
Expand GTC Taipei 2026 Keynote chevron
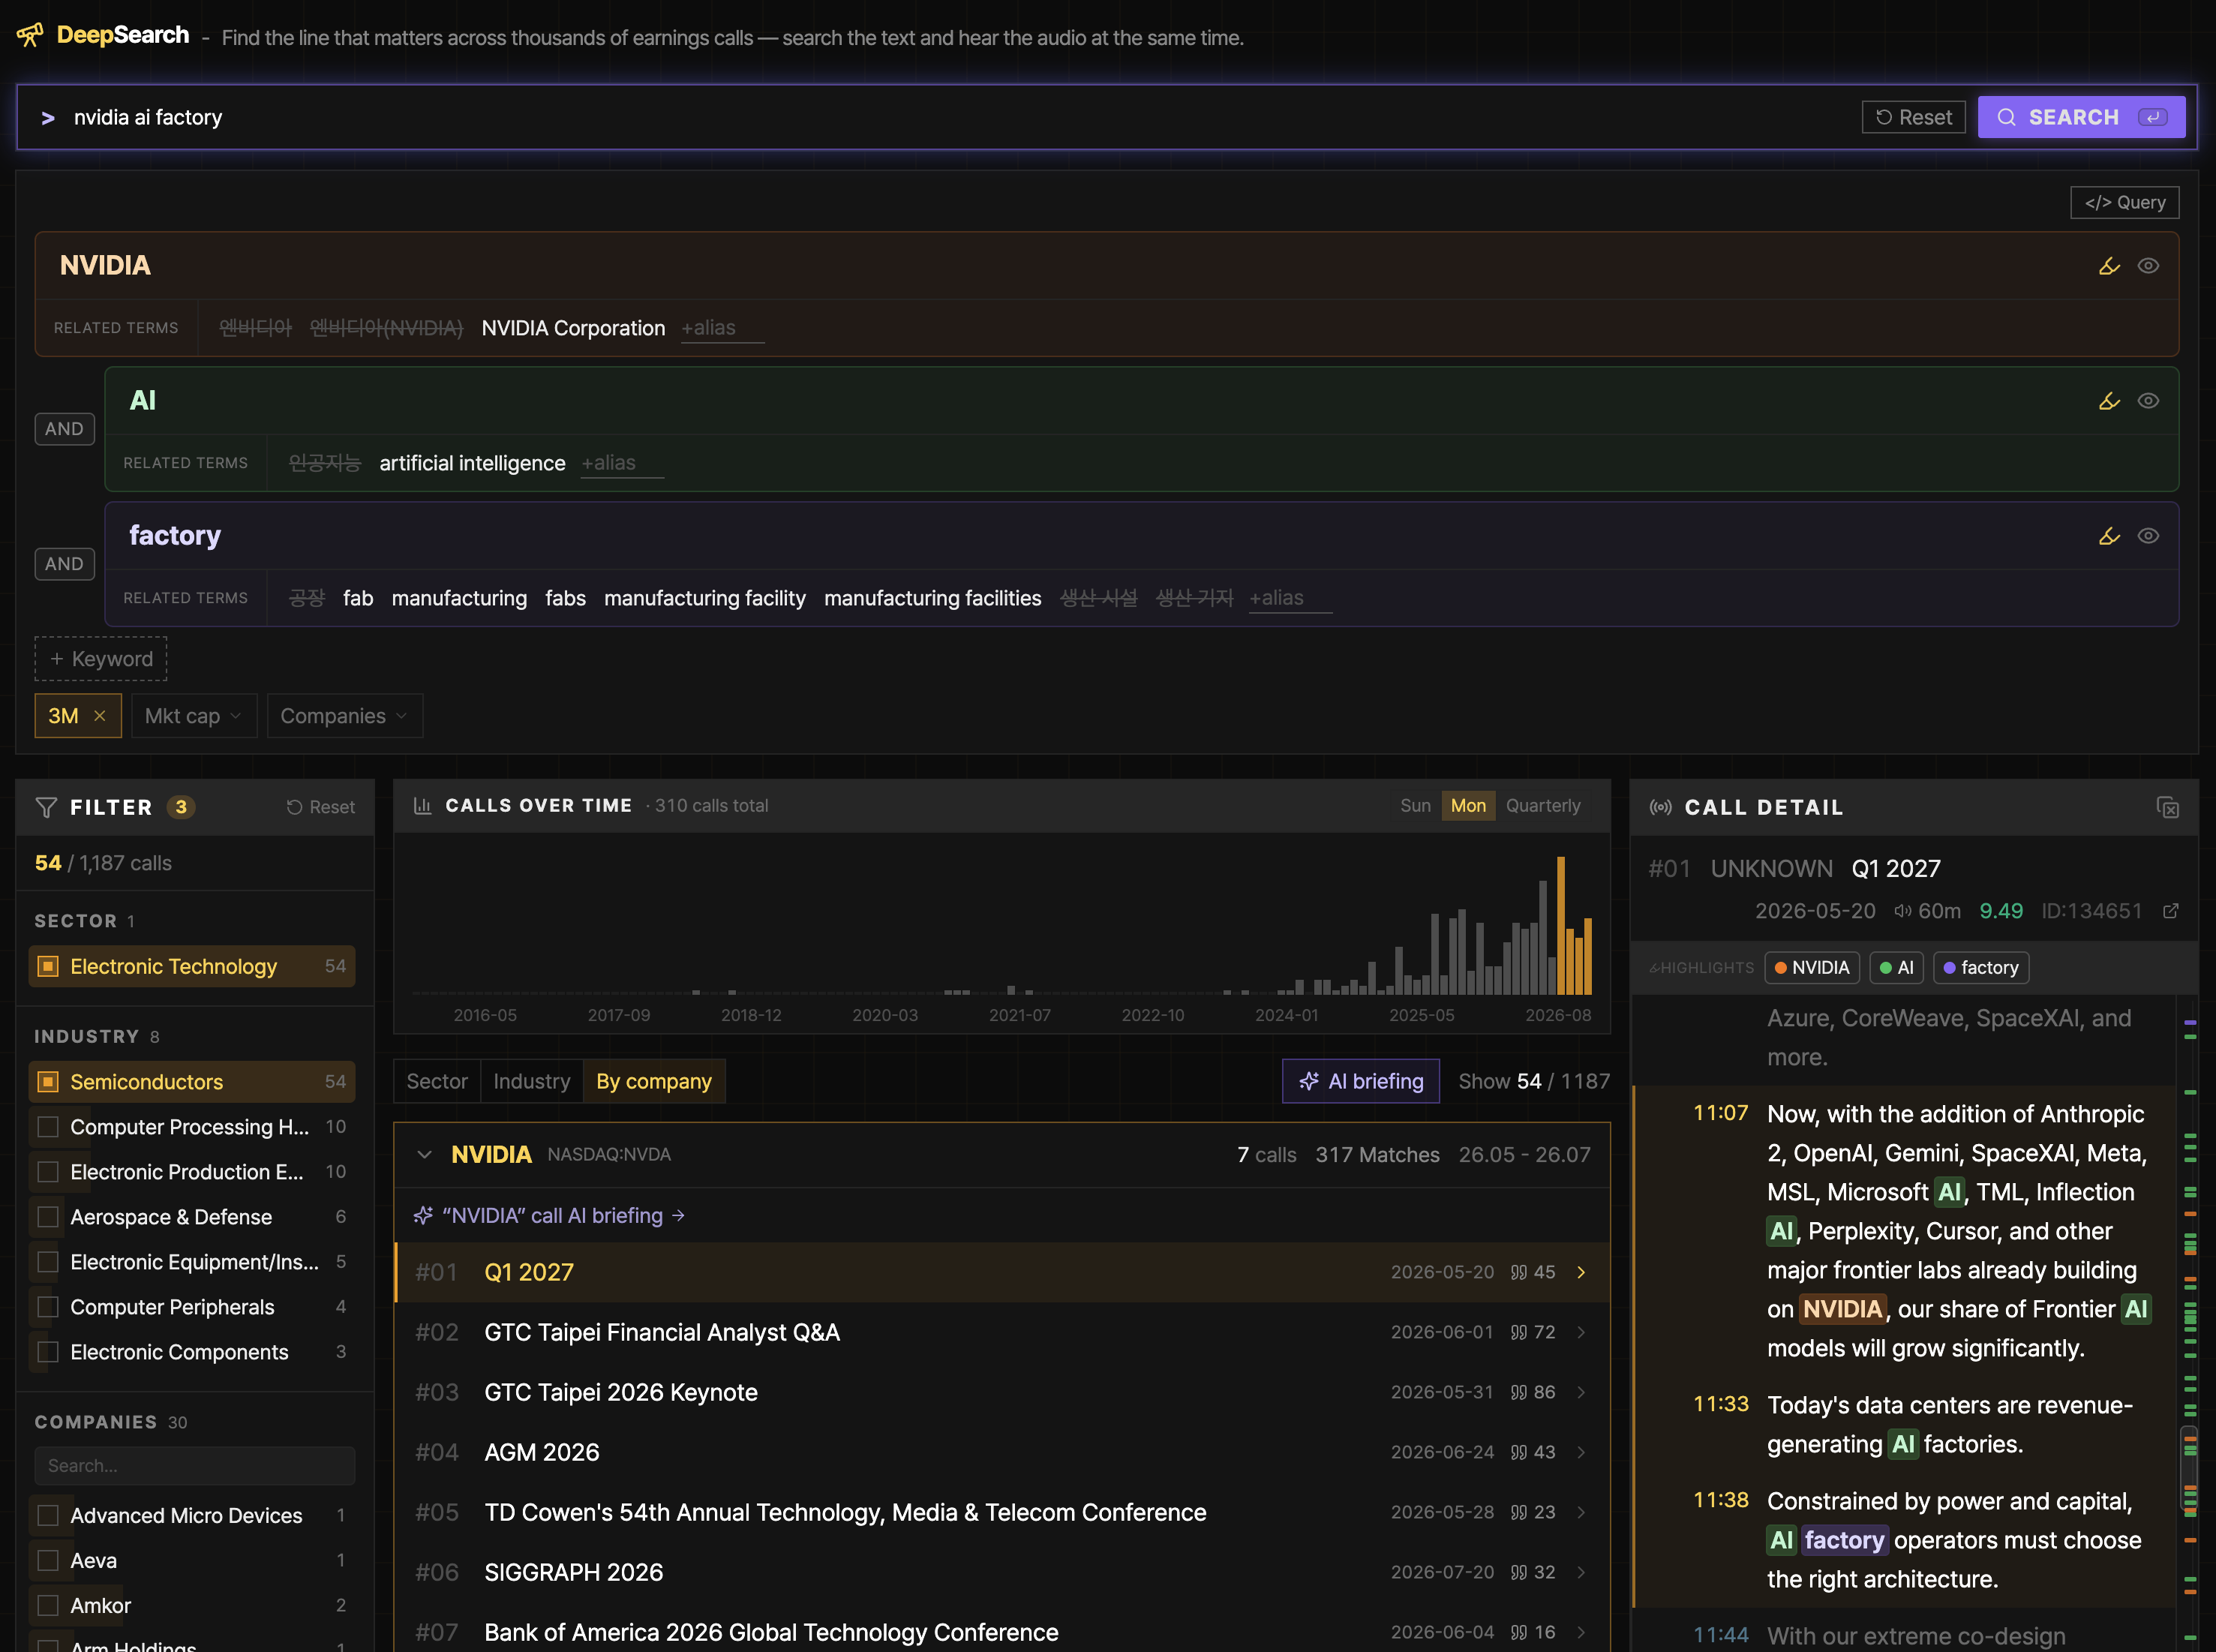(x=1581, y=1393)
